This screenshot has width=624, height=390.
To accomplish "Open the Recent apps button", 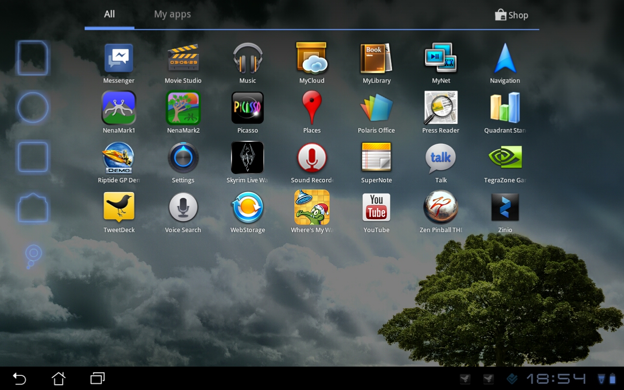I will (97, 378).
